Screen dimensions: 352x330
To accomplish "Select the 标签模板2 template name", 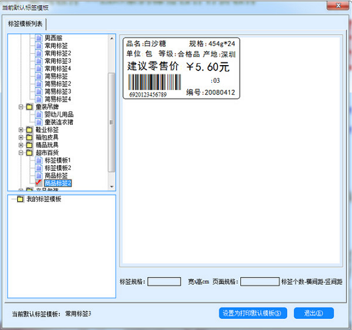I will click(x=58, y=168).
